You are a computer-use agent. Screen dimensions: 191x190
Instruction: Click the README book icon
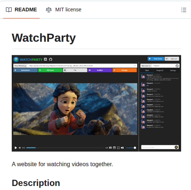coord(9,10)
